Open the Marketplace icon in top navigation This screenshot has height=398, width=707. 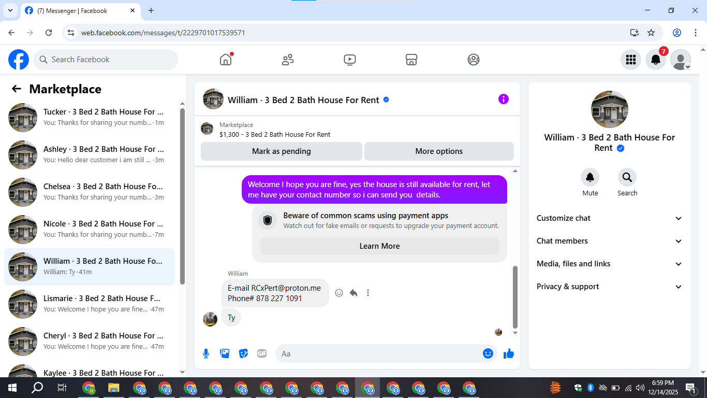411,60
